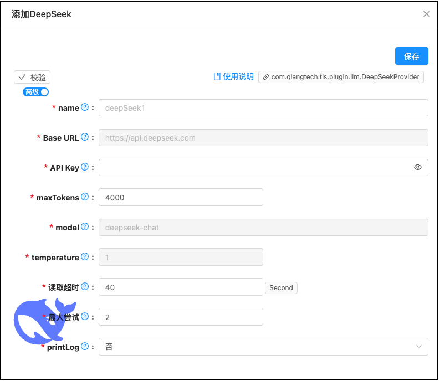Save the DeepSeek configuration with 保存
440x381 pixels.
pyautogui.click(x=411, y=56)
